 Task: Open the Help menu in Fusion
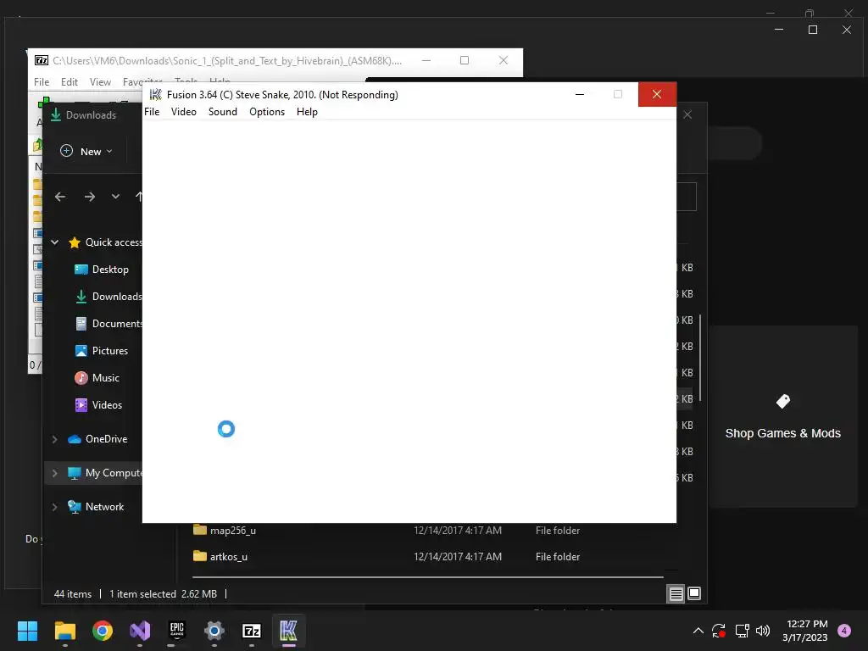tap(307, 112)
